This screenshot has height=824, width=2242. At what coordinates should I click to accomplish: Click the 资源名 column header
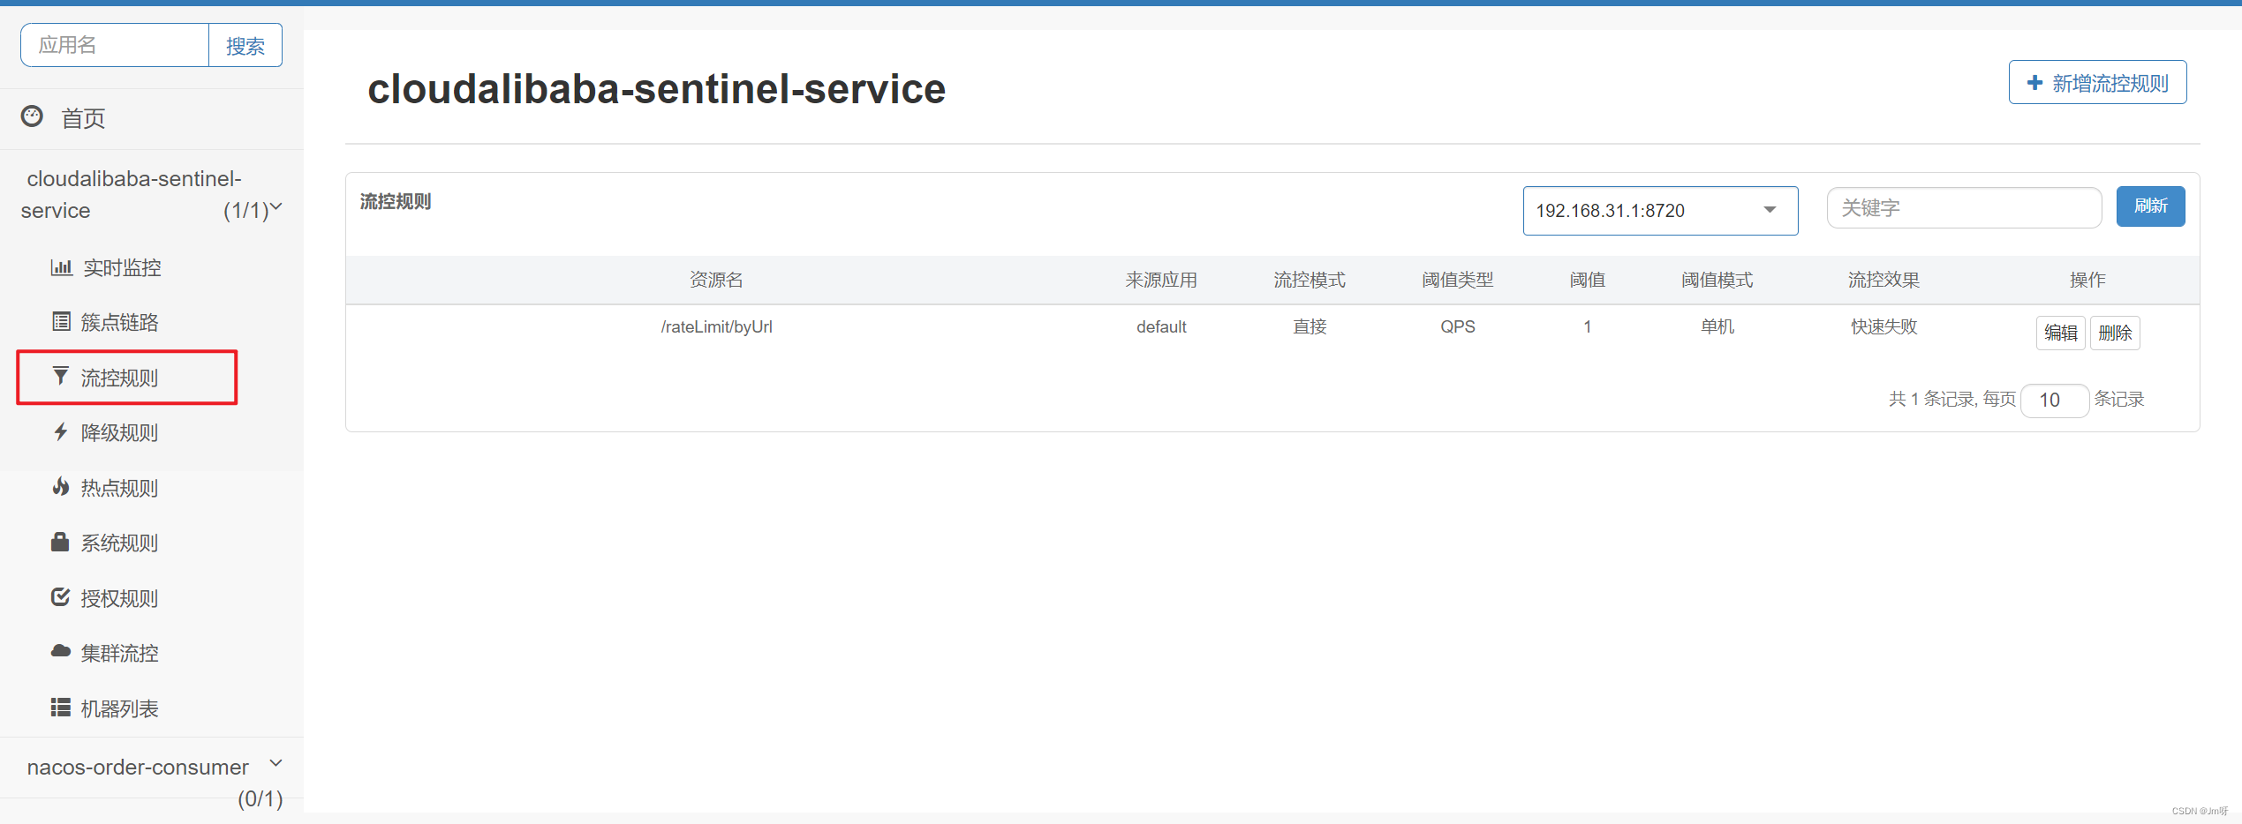pos(716,280)
